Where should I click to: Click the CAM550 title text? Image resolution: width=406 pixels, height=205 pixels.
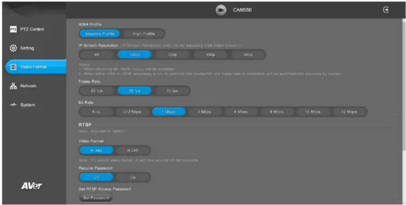pos(242,10)
